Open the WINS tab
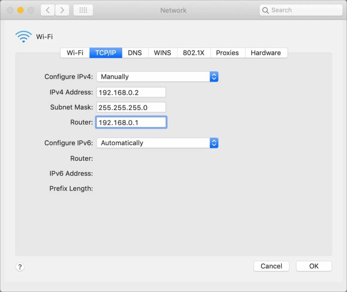347x292 pixels. (162, 53)
